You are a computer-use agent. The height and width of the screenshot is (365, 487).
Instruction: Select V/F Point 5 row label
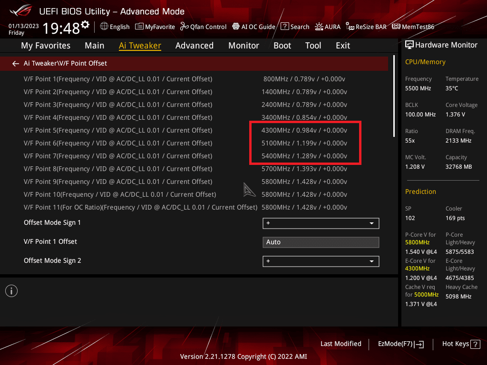[118, 130]
